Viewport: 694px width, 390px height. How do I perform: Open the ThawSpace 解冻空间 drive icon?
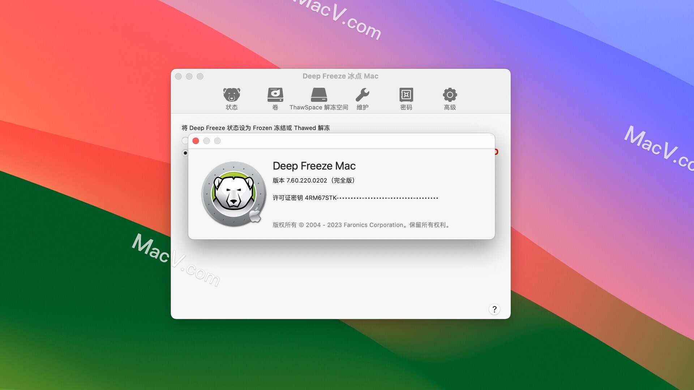[x=319, y=95]
